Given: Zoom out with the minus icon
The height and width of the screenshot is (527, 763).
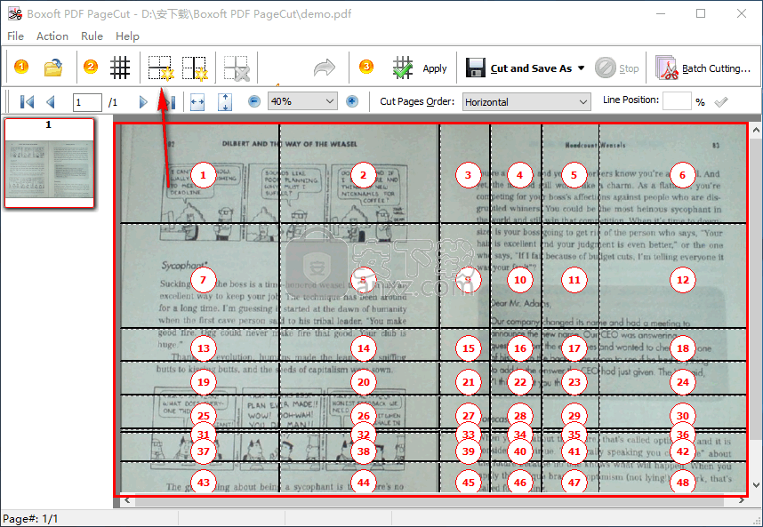Looking at the screenshot, I should click(254, 101).
